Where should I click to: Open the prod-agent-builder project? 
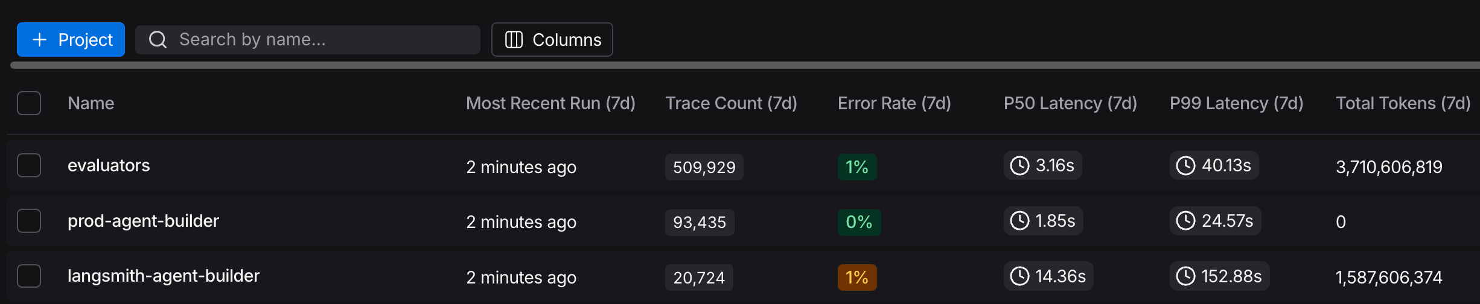click(143, 221)
